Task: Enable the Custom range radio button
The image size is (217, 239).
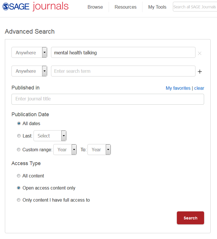Action: click(x=19, y=150)
